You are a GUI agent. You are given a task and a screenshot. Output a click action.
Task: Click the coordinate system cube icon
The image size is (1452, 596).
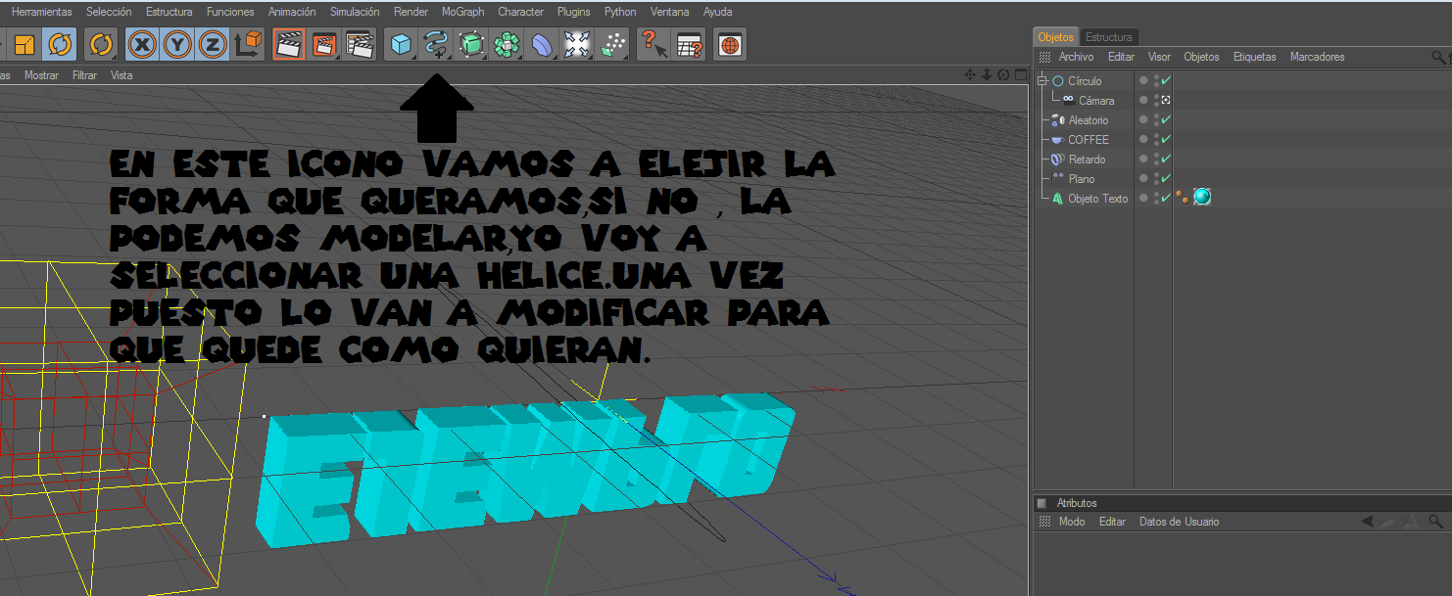pos(250,44)
